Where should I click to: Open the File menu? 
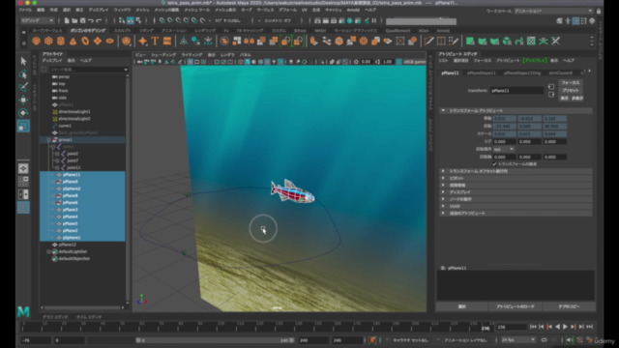point(25,10)
